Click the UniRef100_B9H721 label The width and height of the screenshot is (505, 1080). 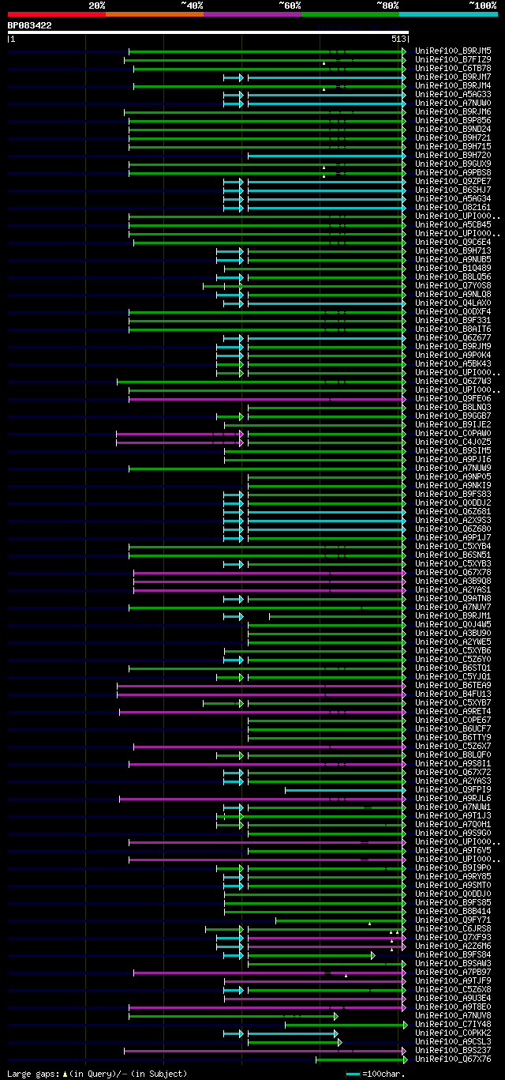pyautogui.click(x=454, y=137)
